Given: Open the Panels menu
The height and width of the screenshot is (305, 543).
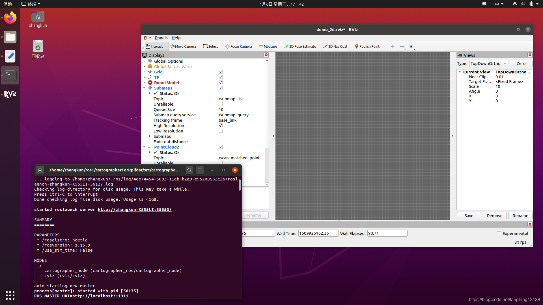Looking at the screenshot, I should pos(161,38).
